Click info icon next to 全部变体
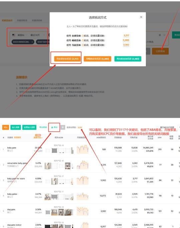 [x=83, y=36]
